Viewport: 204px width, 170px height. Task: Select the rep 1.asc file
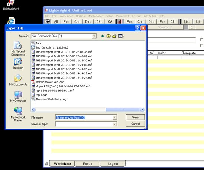[x=39, y=95]
